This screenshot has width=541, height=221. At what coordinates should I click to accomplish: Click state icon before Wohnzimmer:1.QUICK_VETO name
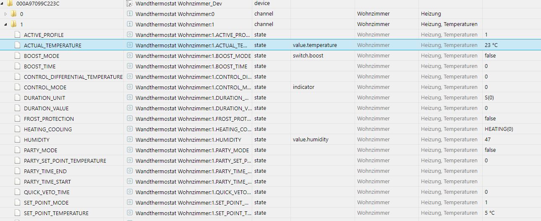click(130, 192)
